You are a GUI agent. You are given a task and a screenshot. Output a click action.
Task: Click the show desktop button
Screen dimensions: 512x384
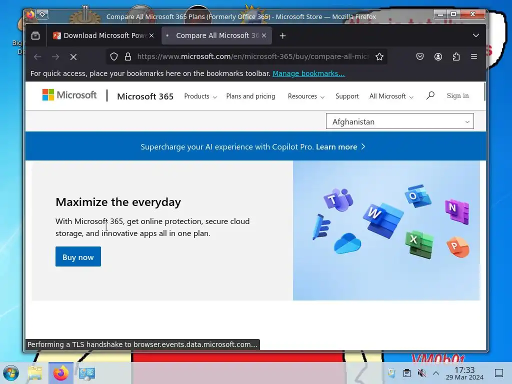coord(499,373)
